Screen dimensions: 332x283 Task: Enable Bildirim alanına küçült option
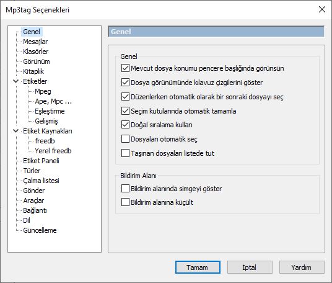pyautogui.click(x=125, y=202)
